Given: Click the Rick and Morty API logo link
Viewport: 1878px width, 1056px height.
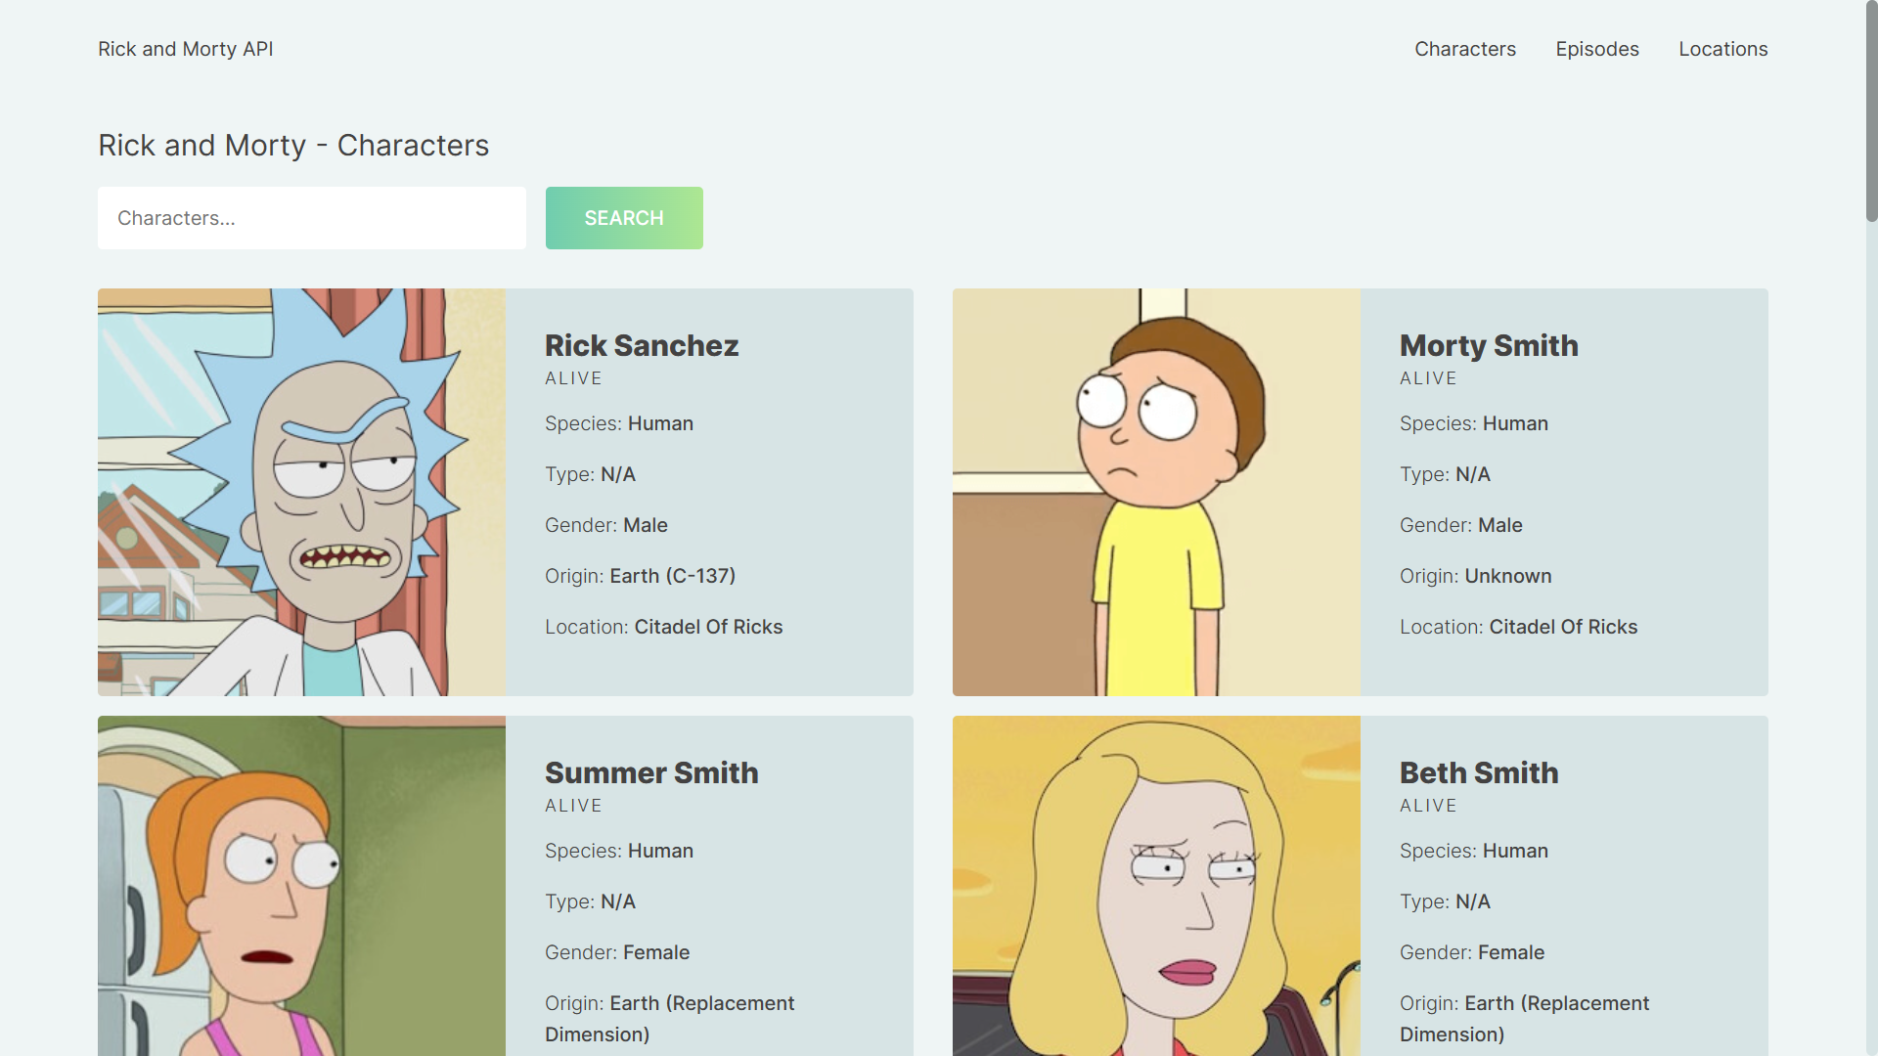Looking at the screenshot, I should pyautogui.click(x=185, y=49).
